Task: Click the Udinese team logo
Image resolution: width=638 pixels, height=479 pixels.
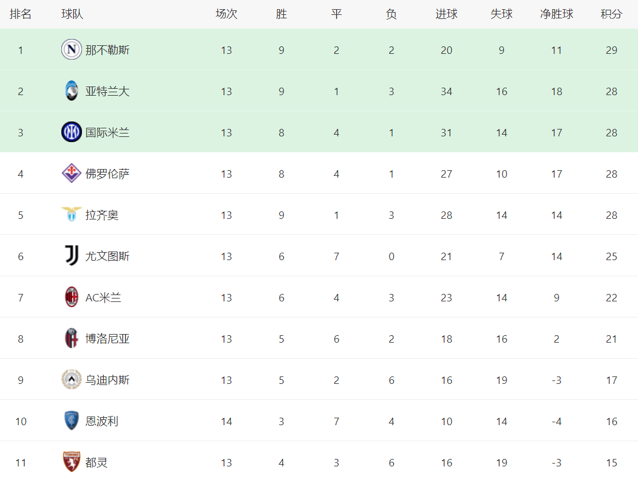Action: (x=72, y=380)
